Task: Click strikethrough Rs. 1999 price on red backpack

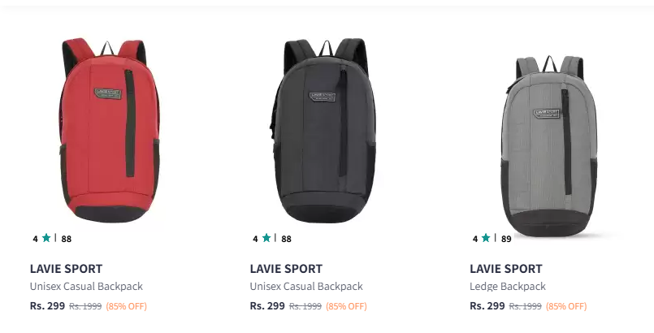Action: (x=85, y=306)
